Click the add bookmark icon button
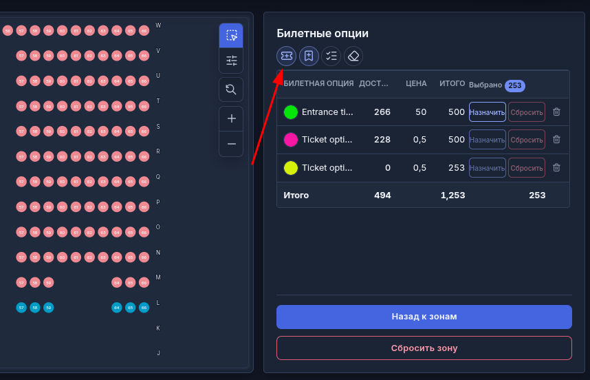Image resolution: width=590 pixels, height=380 pixels. tap(309, 56)
